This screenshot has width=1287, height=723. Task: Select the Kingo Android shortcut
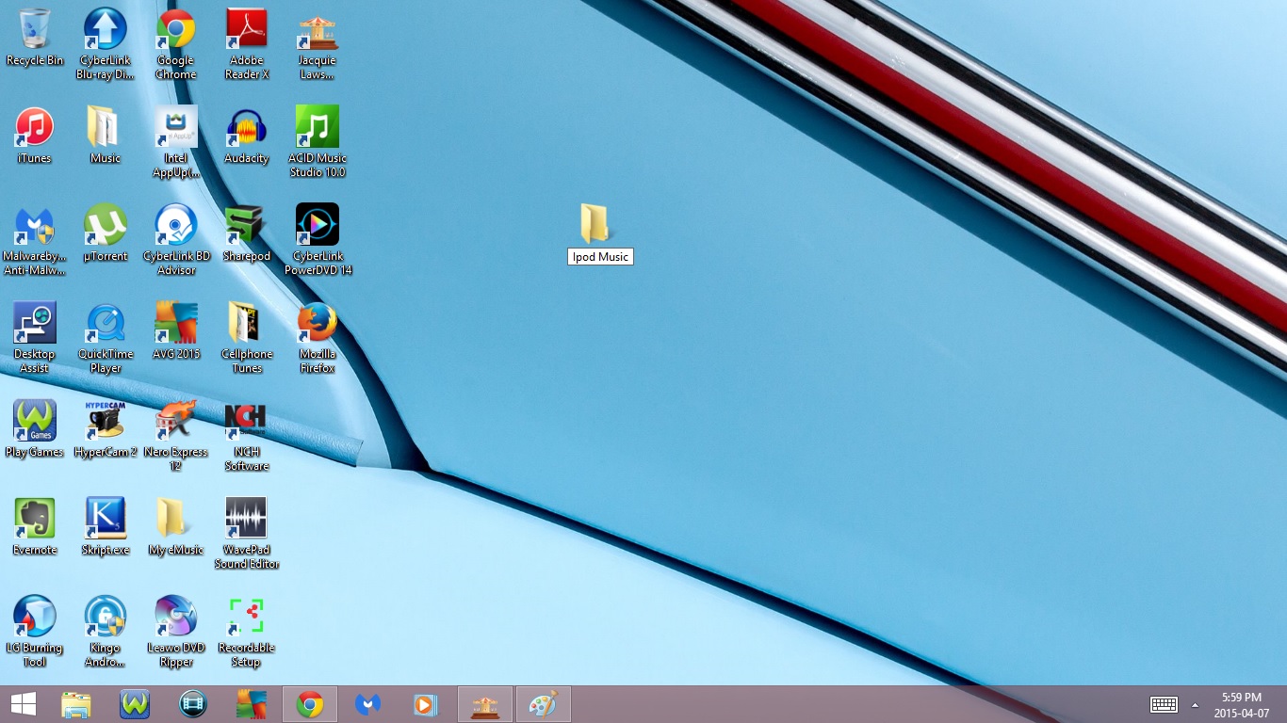tap(106, 632)
